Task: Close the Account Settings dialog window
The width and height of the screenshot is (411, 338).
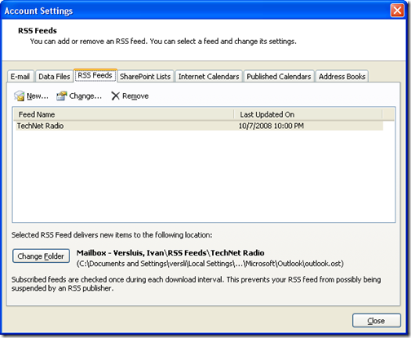Action: coord(397,11)
